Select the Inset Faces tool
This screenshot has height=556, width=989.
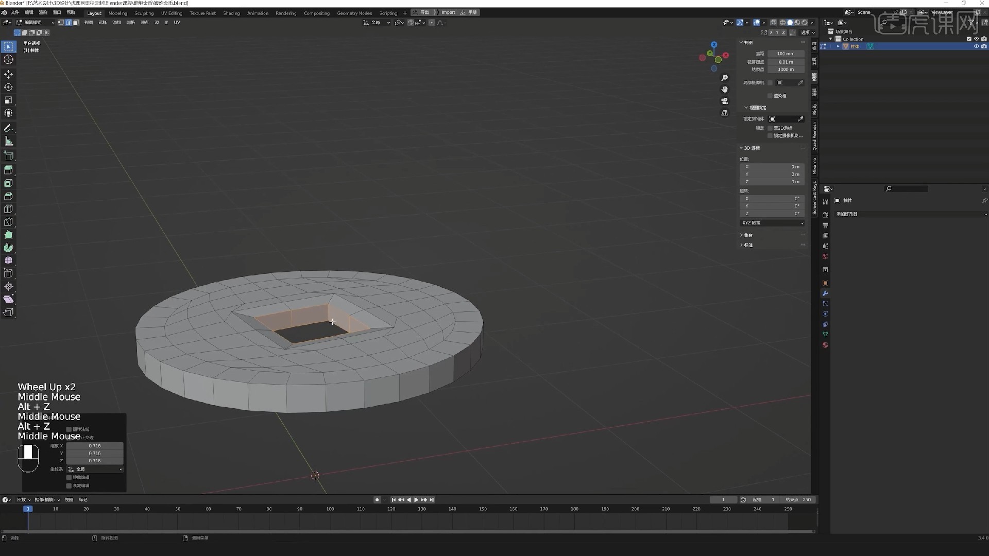pos(8,183)
